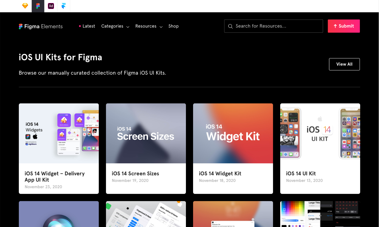Click the Framer icon in the top bar
The height and width of the screenshot is (227, 379).
coord(64,6)
